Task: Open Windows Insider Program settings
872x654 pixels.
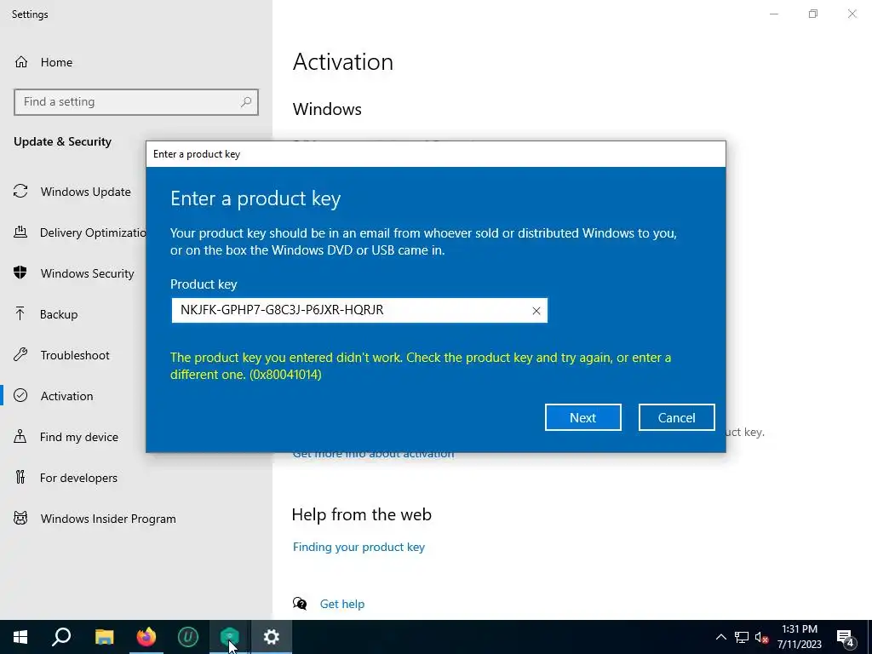Action: pyautogui.click(x=108, y=519)
